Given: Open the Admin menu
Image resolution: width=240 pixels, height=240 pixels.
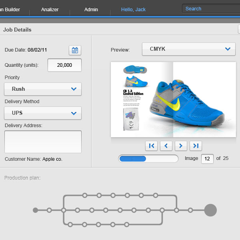Looking at the screenshot, I should click(x=91, y=10).
